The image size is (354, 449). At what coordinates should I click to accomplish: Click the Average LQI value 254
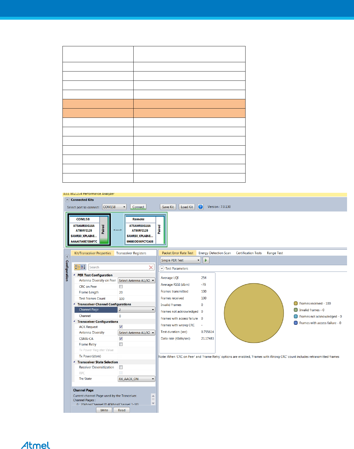click(204, 278)
